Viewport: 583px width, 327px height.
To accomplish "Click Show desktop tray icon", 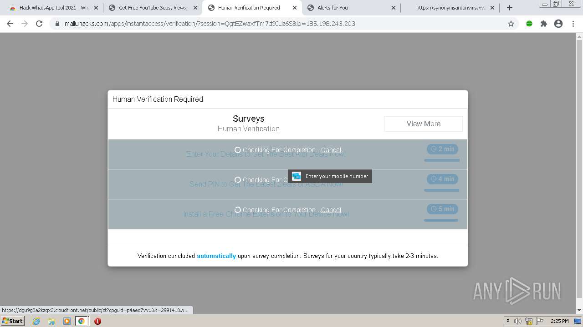I will click(578, 321).
